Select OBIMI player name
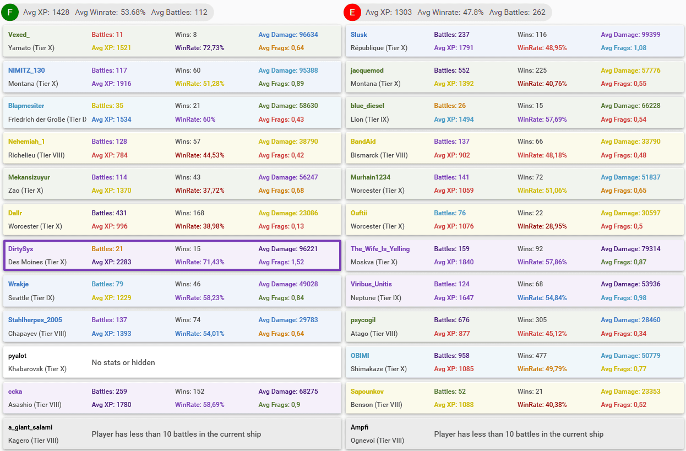This screenshot has height=451, width=686. [360, 356]
